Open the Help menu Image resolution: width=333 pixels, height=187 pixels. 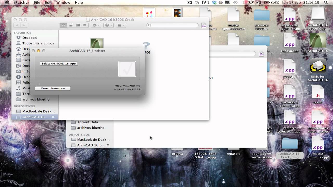(79, 3)
